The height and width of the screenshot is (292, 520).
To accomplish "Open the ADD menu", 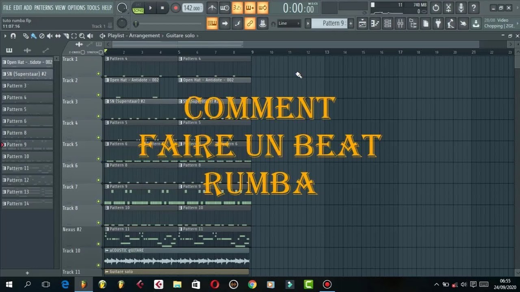I will (28, 8).
